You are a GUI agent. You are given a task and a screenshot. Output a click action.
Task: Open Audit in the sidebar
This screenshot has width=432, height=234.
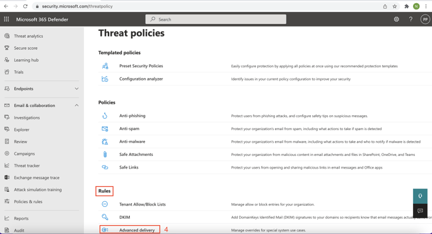tap(19, 230)
